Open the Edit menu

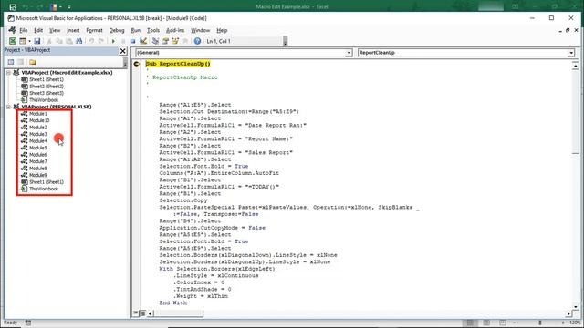[x=38, y=30]
